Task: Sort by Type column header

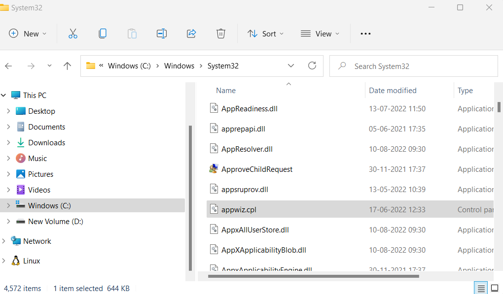Action: 465,91
